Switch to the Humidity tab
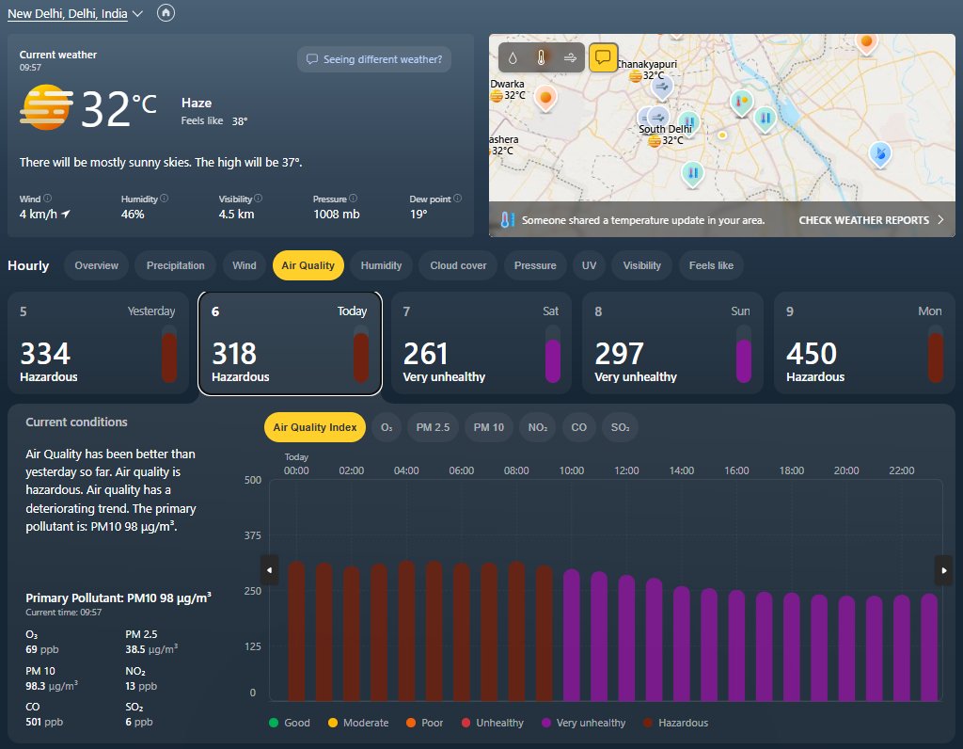The width and height of the screenshot is (963, 749). click(x=382, y=265)
